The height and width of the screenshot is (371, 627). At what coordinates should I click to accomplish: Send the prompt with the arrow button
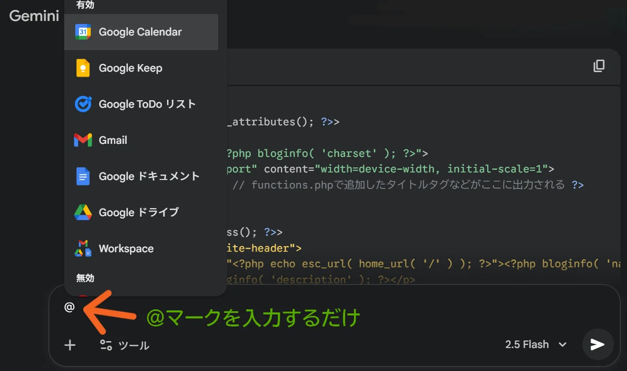coord(598,344)
